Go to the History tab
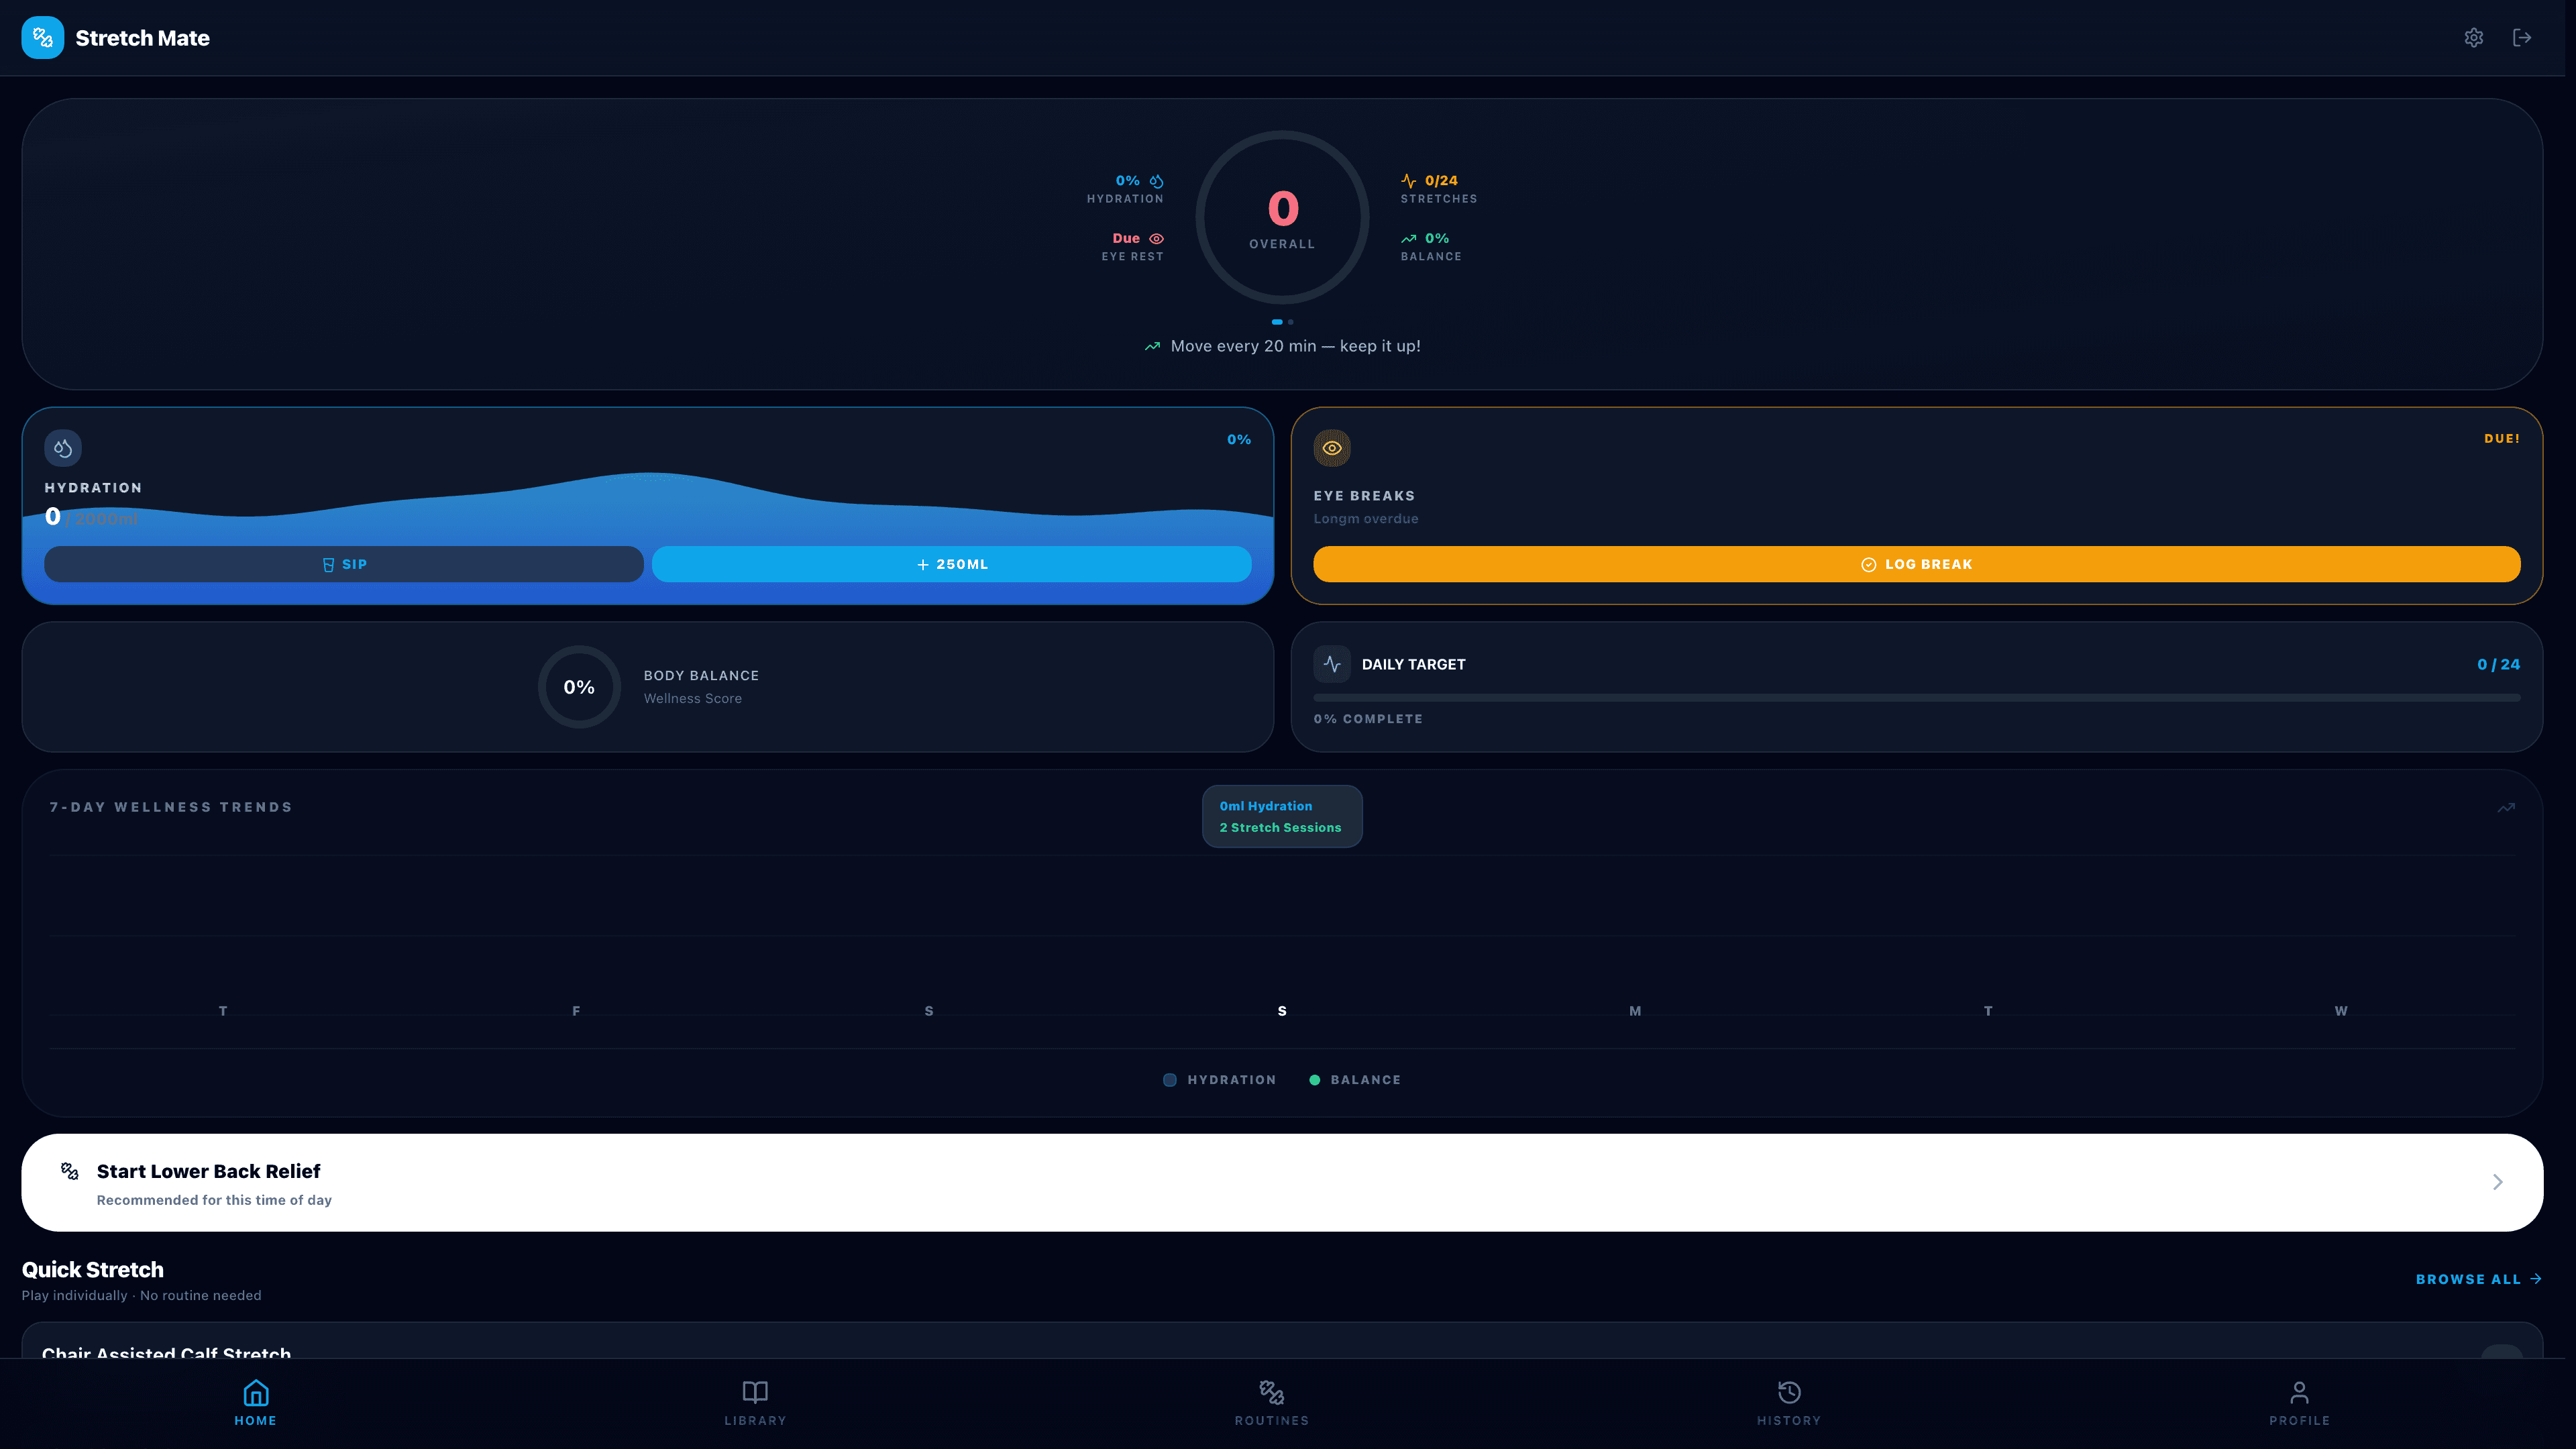2576x1449 pixels. coord(1789,1403)
